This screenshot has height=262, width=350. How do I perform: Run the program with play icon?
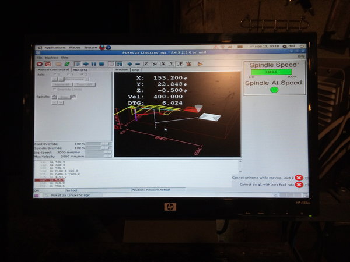coord(78,64)
